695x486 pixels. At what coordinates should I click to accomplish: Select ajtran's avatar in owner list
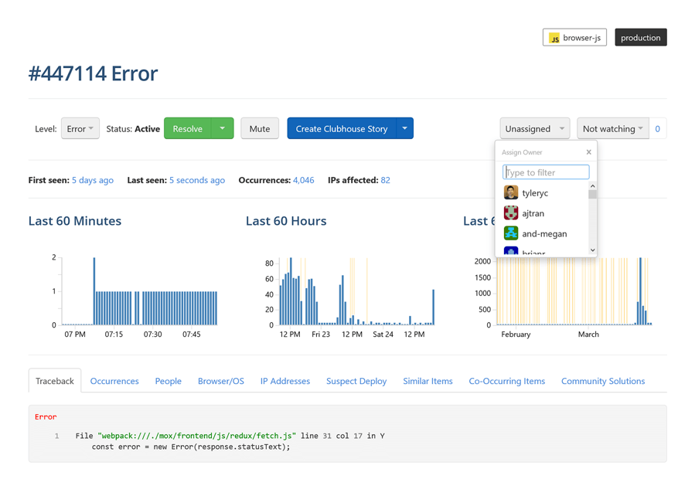point(511,213)
